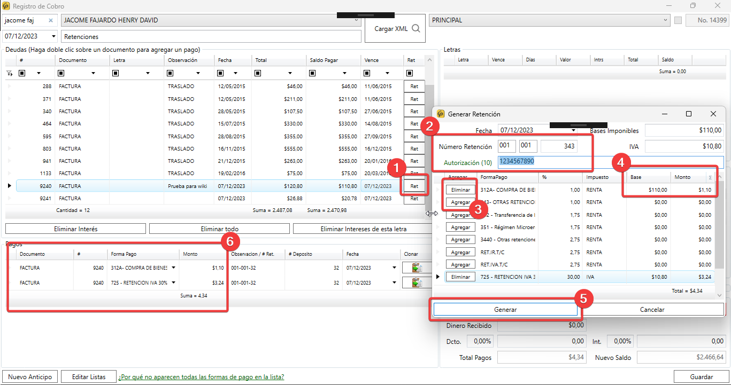
Task: Click the magnifier icon on Cargar XML
Action: point(415,29)
